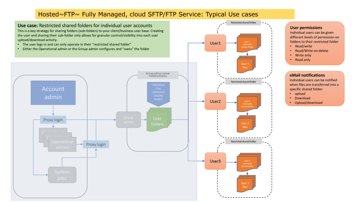Click the green User folders icon
This screenshot has width=361, height=203.
pos(159,120)
